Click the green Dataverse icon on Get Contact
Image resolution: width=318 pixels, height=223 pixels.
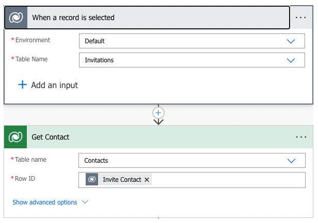pyautogui.click(x=16, y=137)
